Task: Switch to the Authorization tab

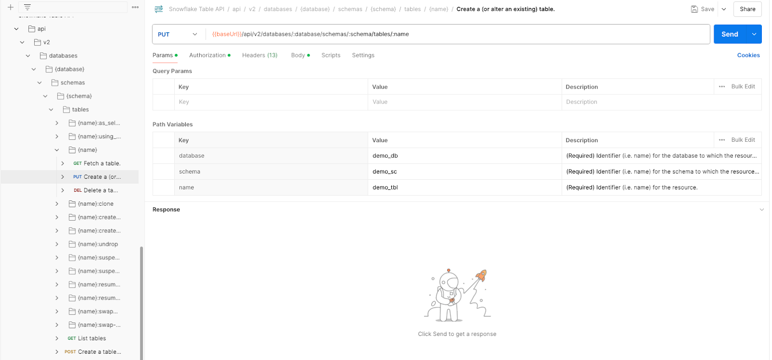Action: 207,55
